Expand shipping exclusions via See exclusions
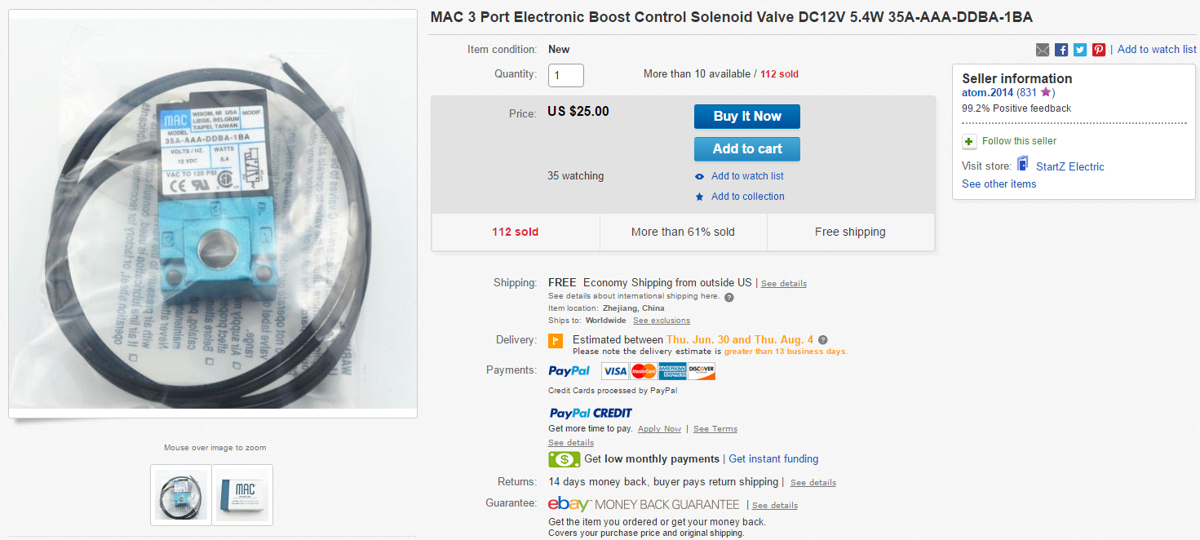Screen dimensions: 1200x540 point(661,320)
